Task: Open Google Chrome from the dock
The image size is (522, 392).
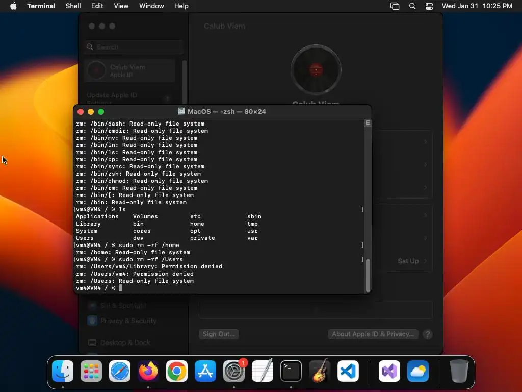Action: pyautogui.click(x=177, y=371)
